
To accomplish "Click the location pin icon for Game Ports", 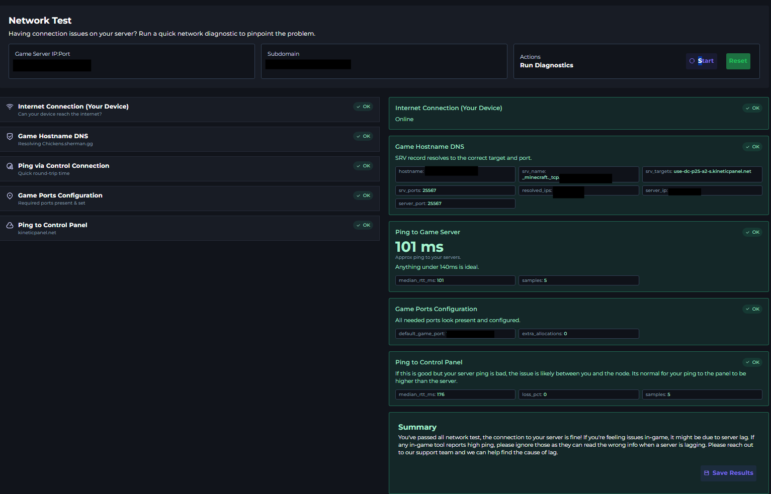I will 10,195.
